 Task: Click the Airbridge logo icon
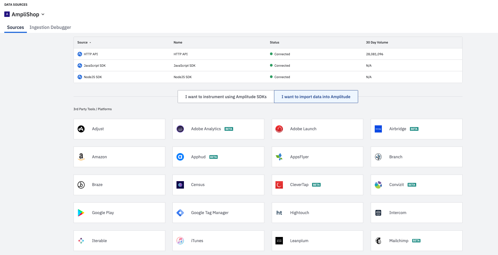(x=378, y=129)
